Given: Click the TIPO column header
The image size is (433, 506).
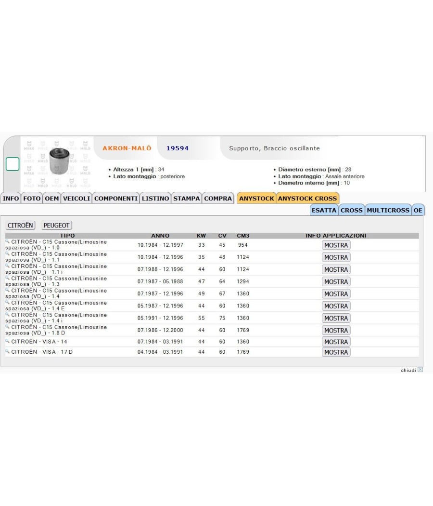Looking at the screenshot, I should point(67,236).
